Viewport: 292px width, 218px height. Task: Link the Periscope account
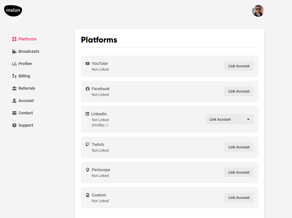coord(239,173)
